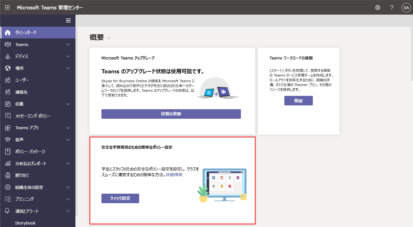The width and height of the screenshot is (413, 227).
Task: Open the 概要 dropdown chevron
Action: click(109, 38)
